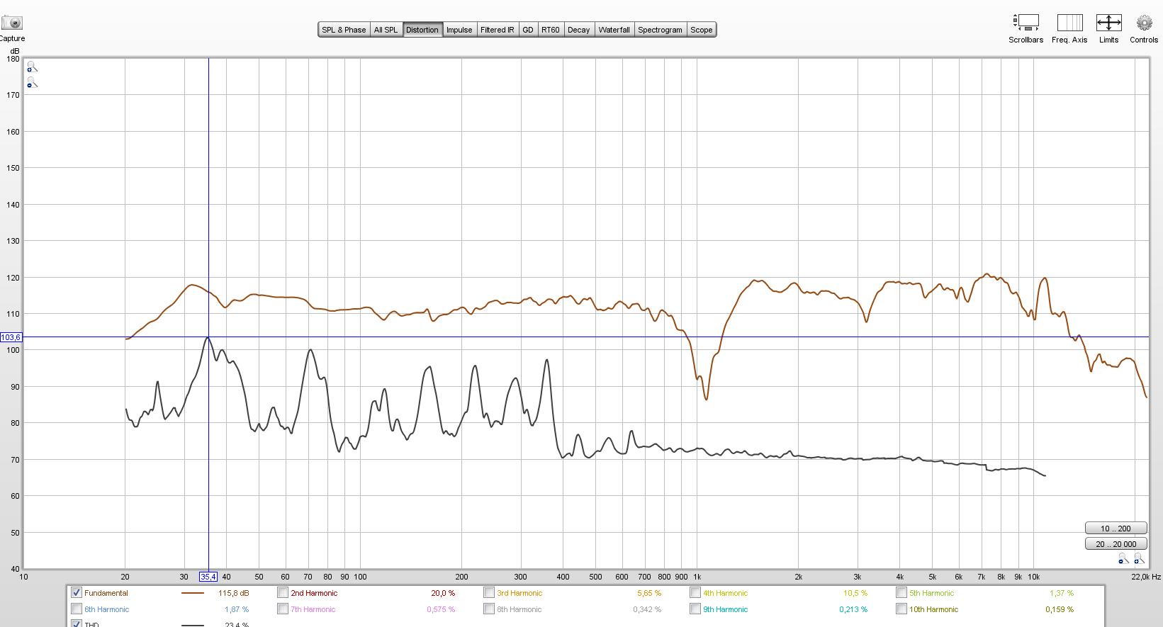Viewport: 1163px width, 627px height.
Task: Toggle the Scrollbars icon
Action: (1026, 23)
